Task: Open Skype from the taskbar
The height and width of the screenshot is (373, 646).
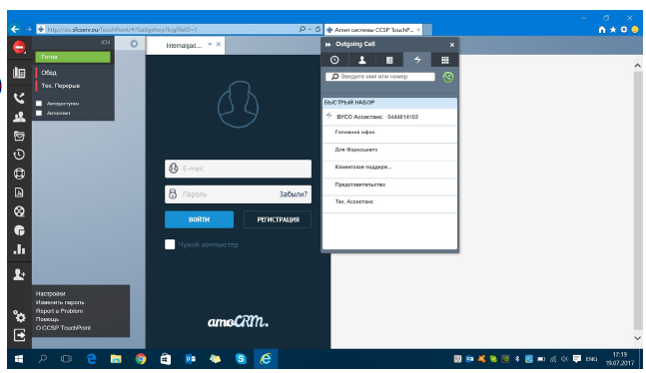Action: (241, 359)
